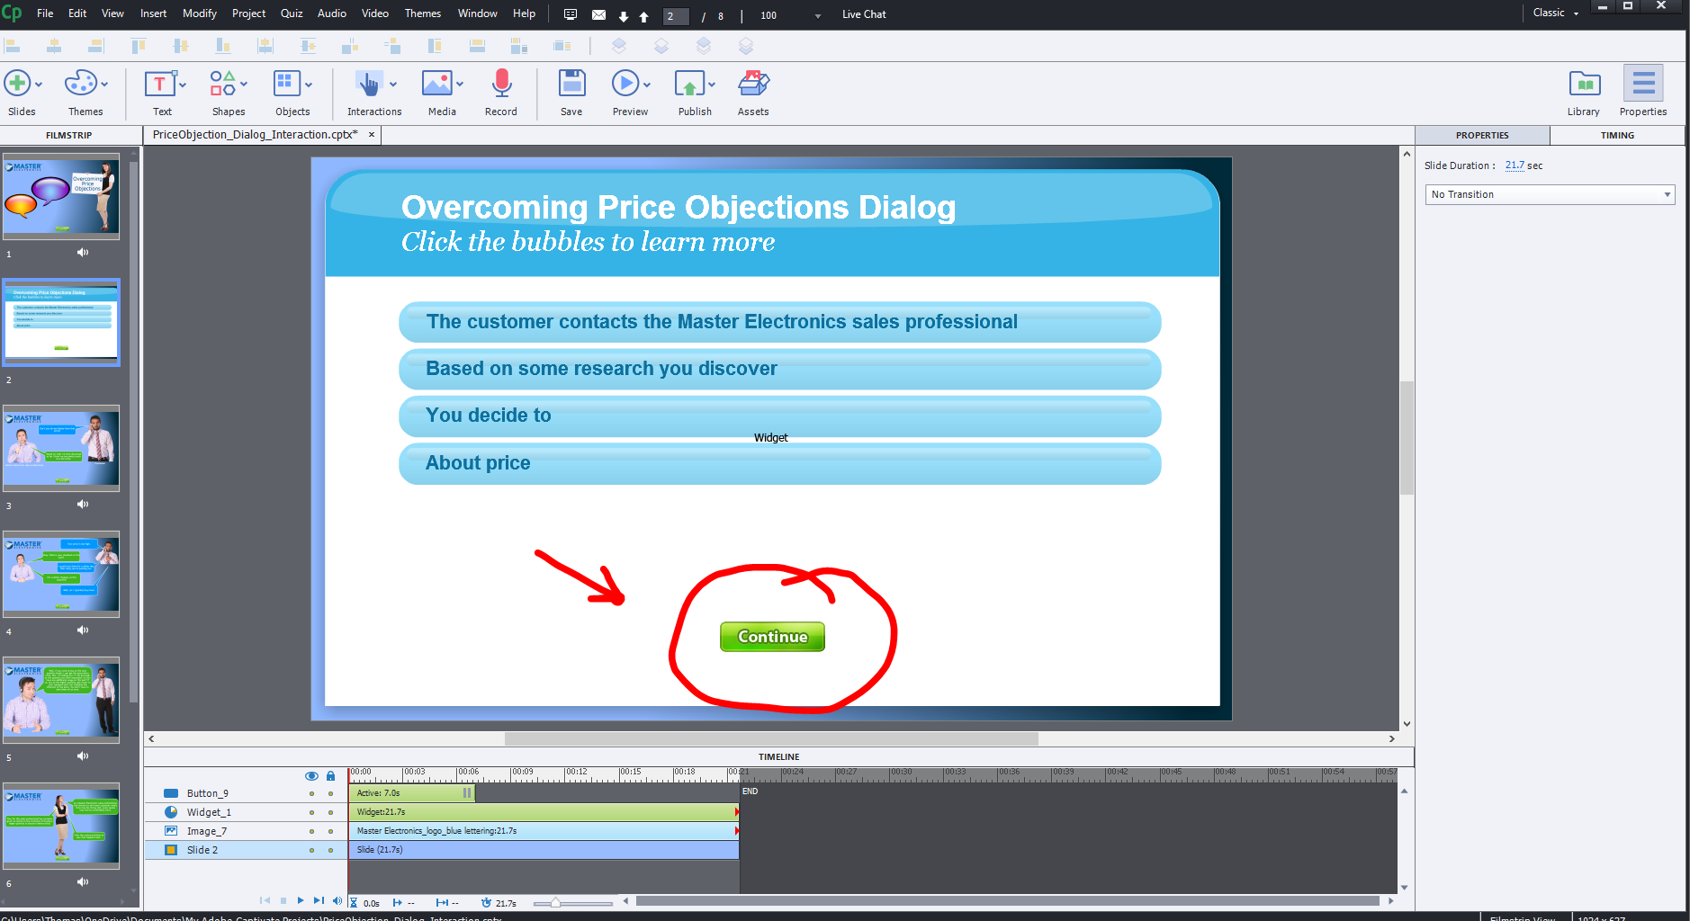Screen dimensions: 1690x921
Task: Select slide 5 thumbnail in filmstrip
Action: click(x=61, y=700)
